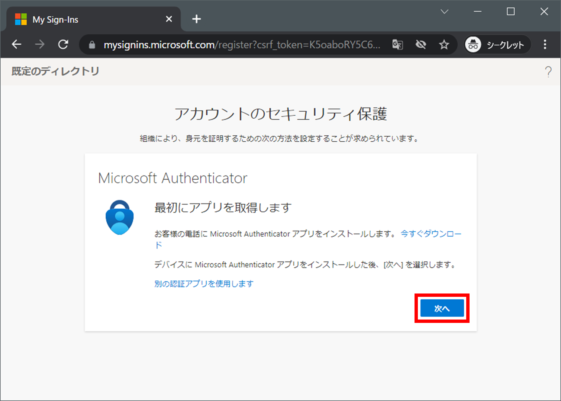The width and height of the screenshot is (561, 401).
Task: Click the 次へ button
Action: click(442, 308)
